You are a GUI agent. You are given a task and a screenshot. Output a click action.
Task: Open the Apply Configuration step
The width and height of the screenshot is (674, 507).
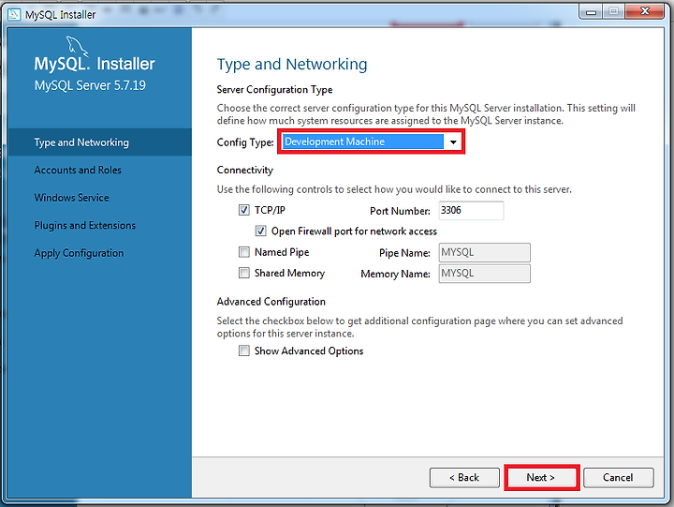coord(79,253)
